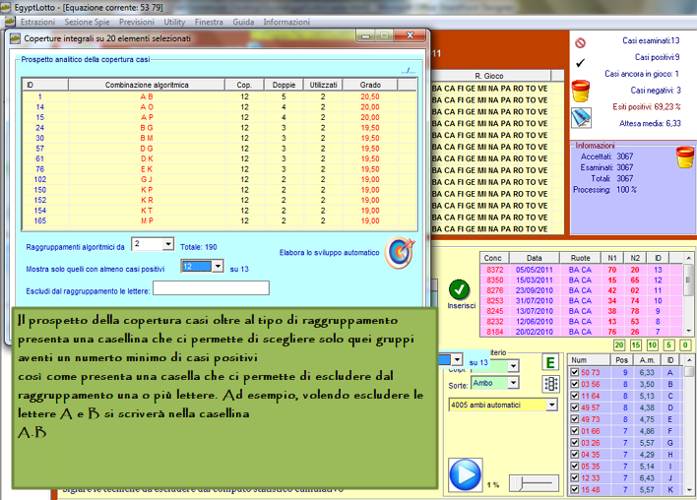697x500 pixels.
Task: Click the green 20 box
Action: 619,344
